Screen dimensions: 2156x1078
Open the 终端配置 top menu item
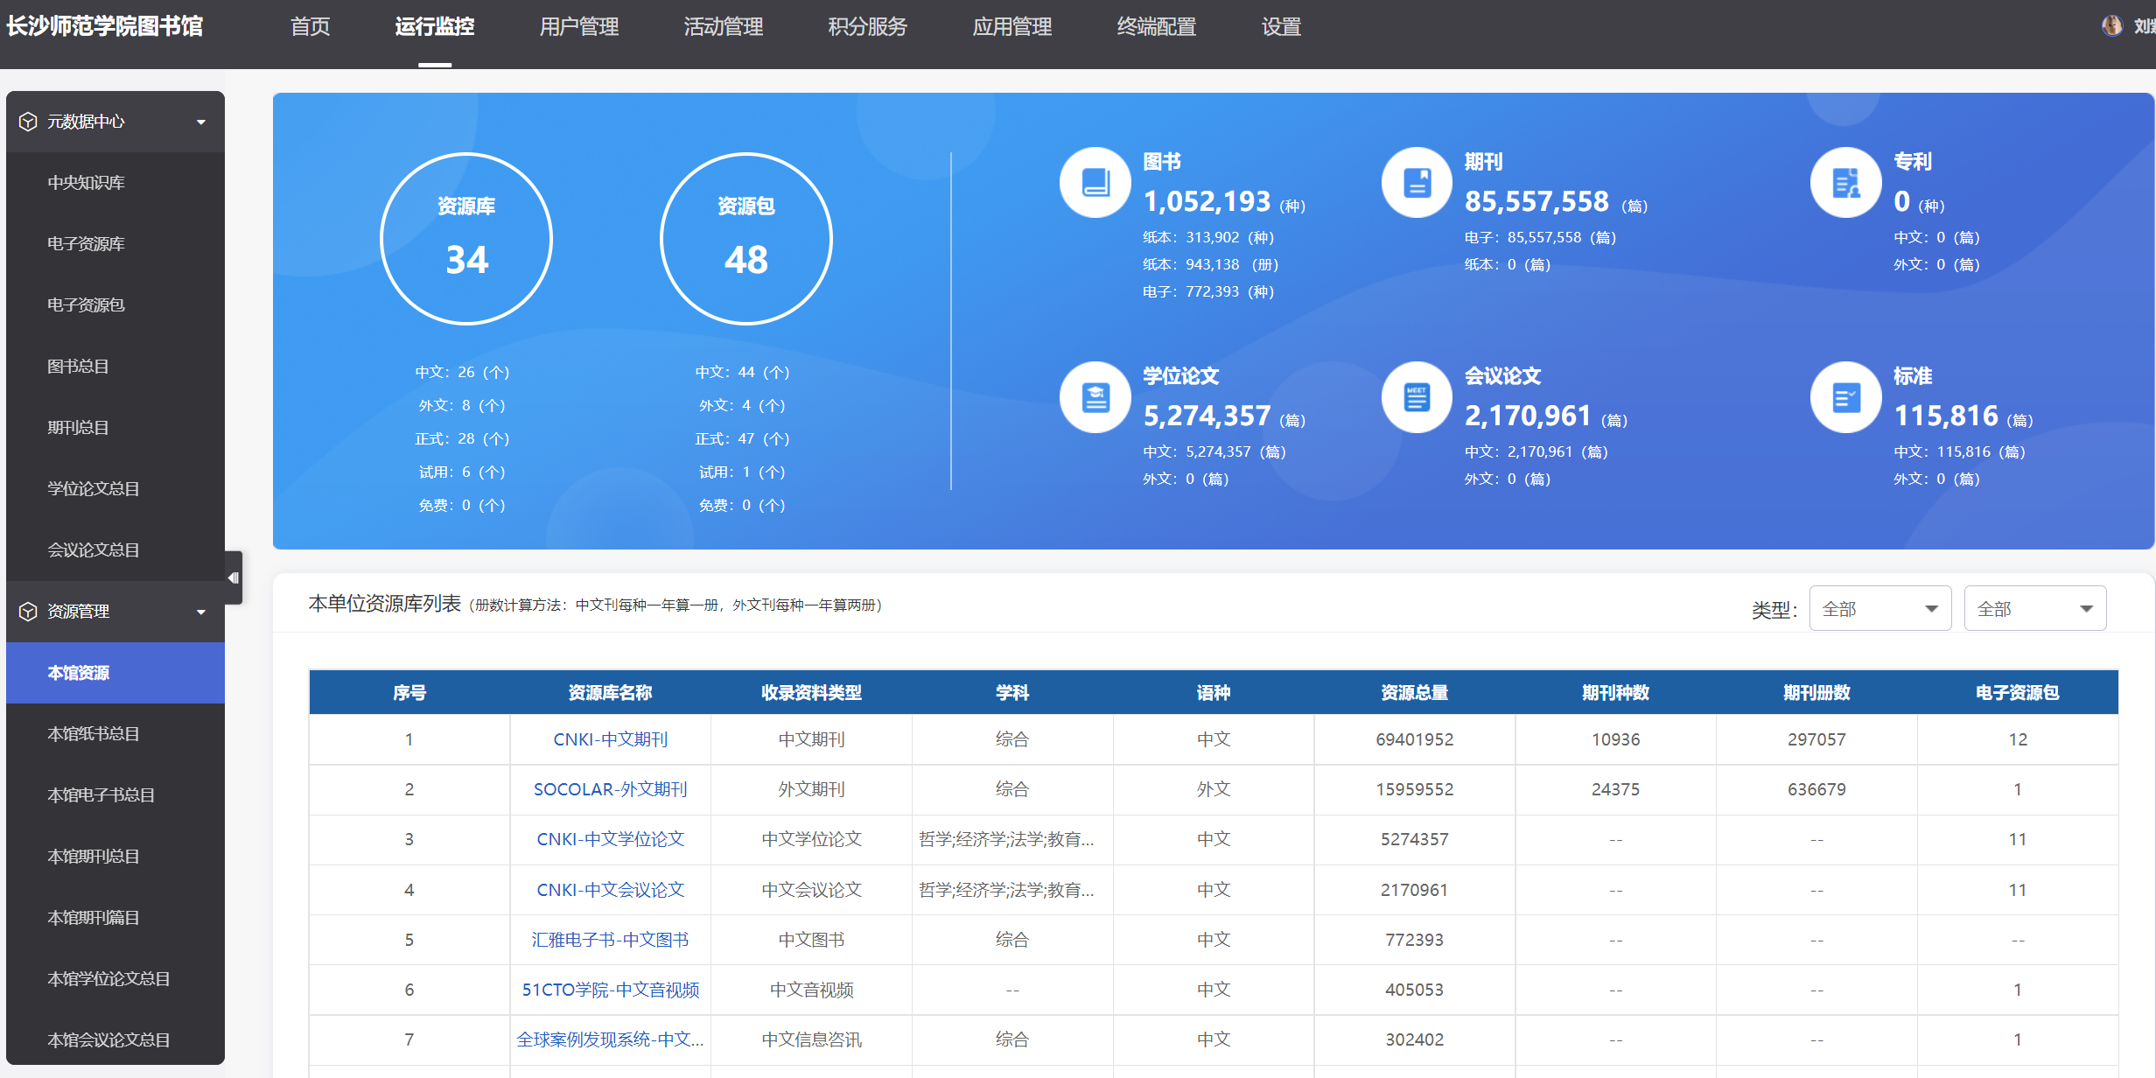(x=1156, y=27)
